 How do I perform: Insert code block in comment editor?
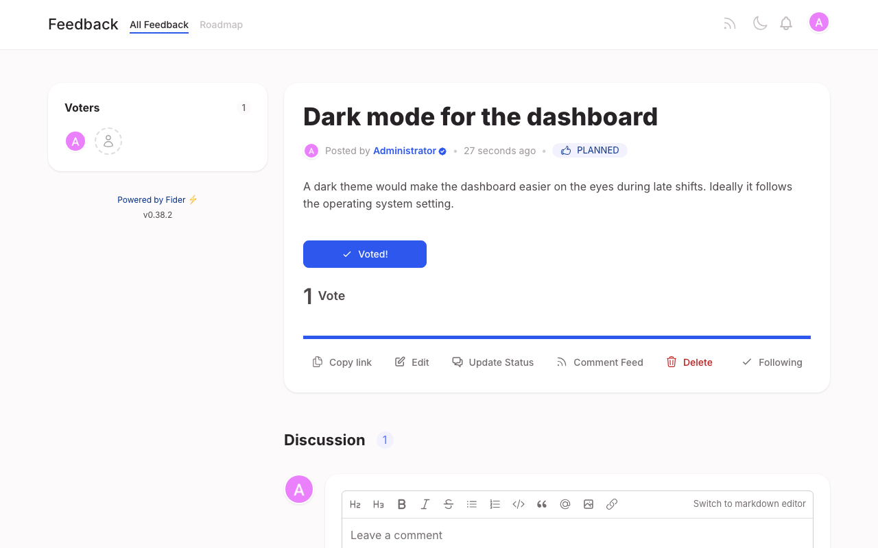[519, 504]
